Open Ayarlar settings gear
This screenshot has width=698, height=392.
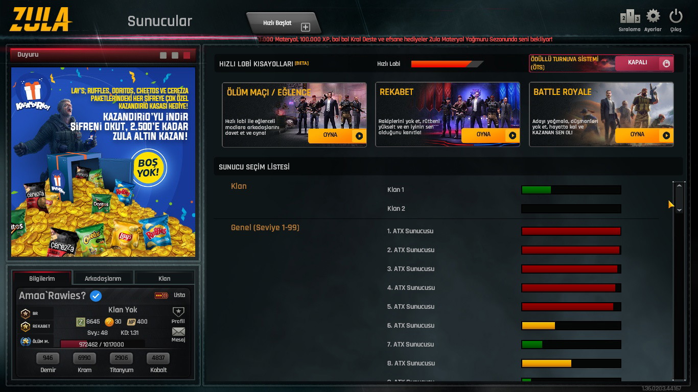coord(653,16)
